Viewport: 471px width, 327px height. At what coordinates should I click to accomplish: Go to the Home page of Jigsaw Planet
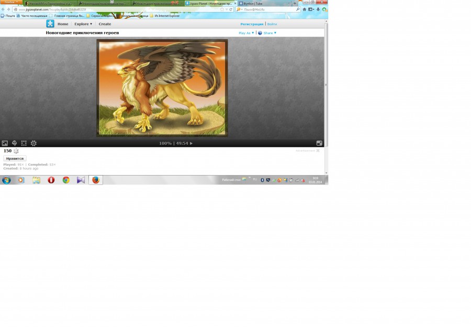coord(63,24)
